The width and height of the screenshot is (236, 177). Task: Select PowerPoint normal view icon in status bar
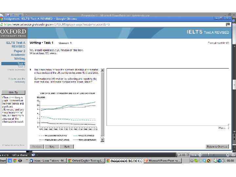pos(179,155)
